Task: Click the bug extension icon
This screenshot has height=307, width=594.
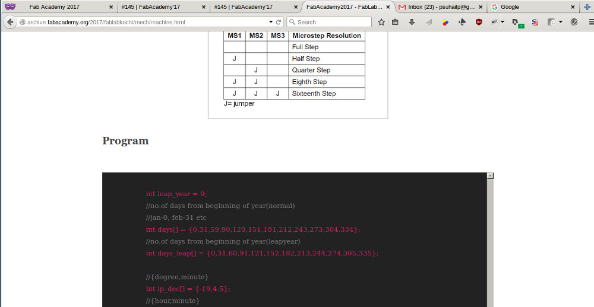Action: pos(494,23)
